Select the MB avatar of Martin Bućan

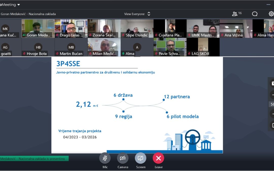click(71, 47)
